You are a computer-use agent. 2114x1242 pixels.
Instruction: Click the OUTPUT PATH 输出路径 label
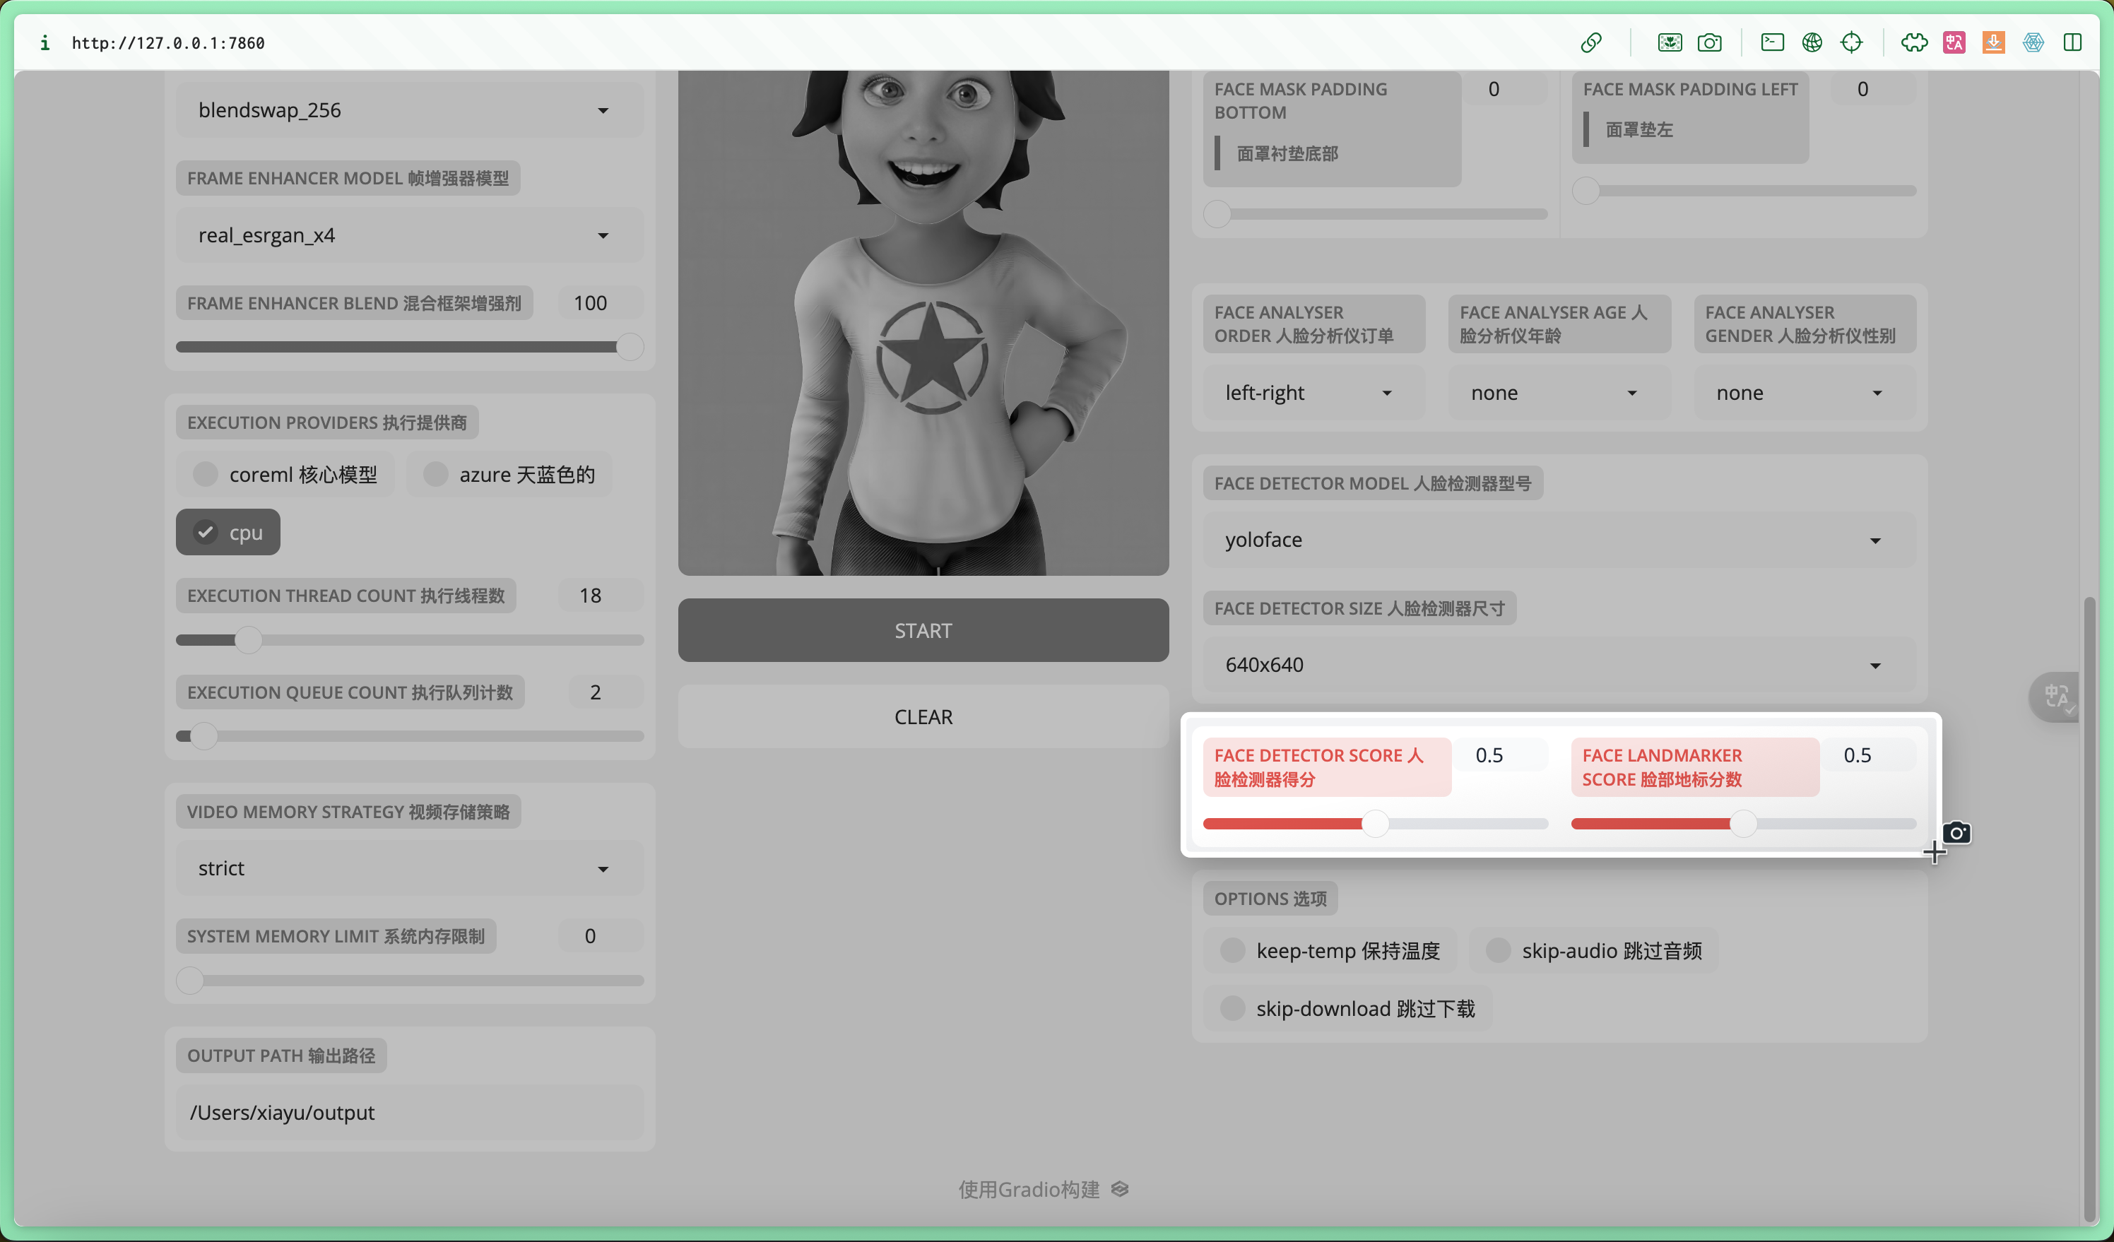(x=281, y=1055)
